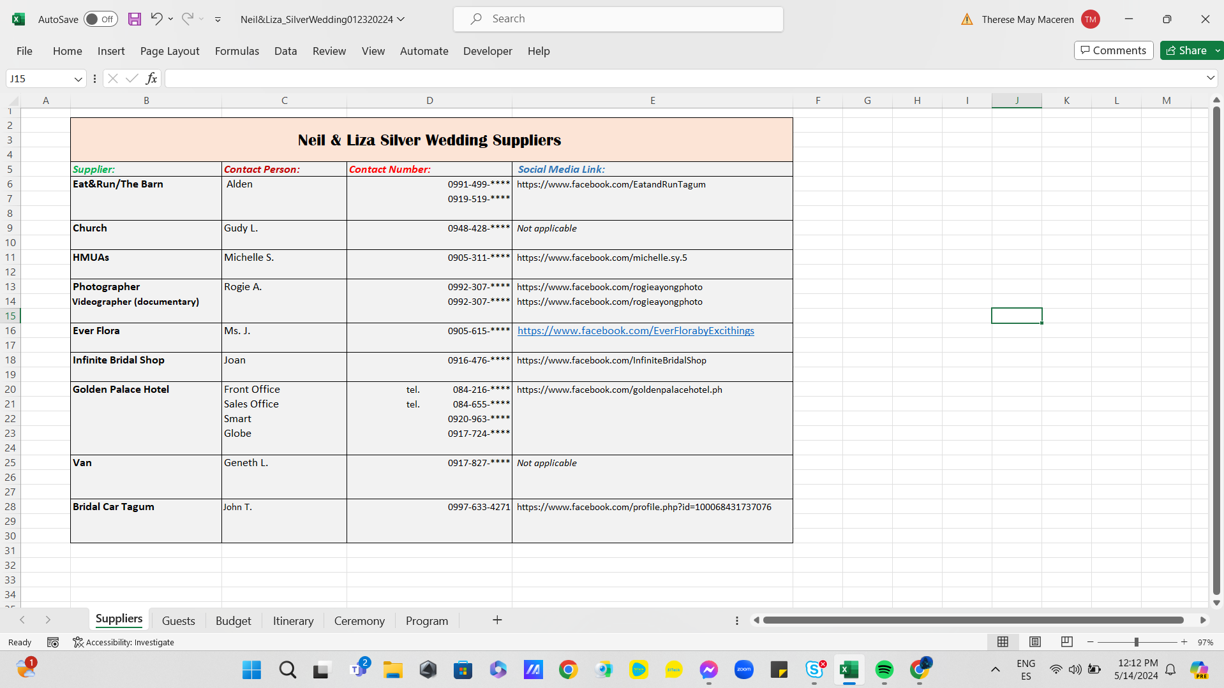Screen dimensions: 1224x688
Task: Open the EverFlorabyExcithings Facebook link
Action: click(x=636, y=330)
